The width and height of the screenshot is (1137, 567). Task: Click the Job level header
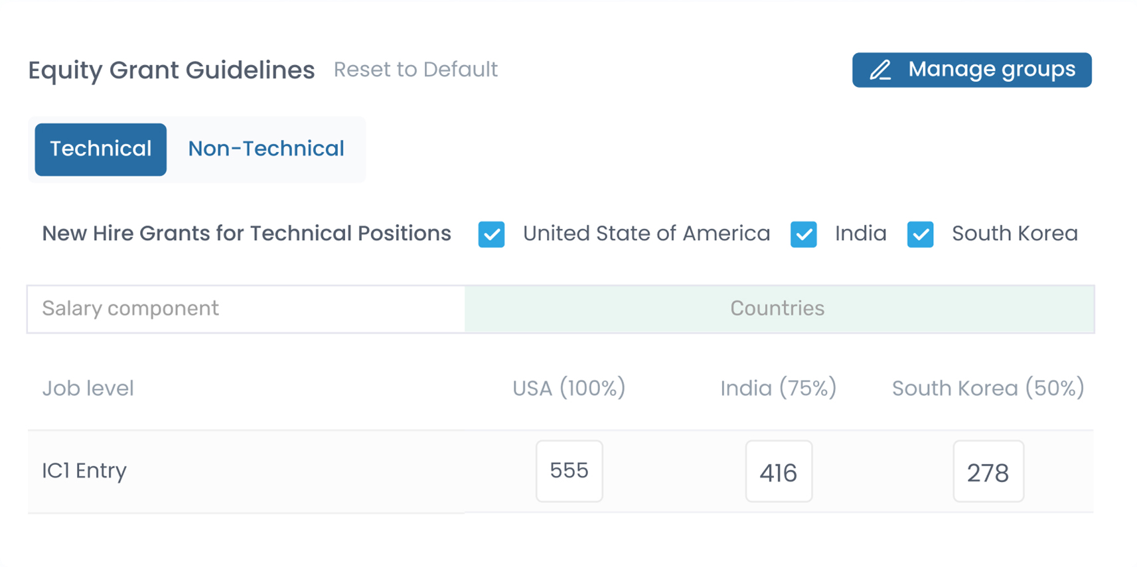coord(88,388)
